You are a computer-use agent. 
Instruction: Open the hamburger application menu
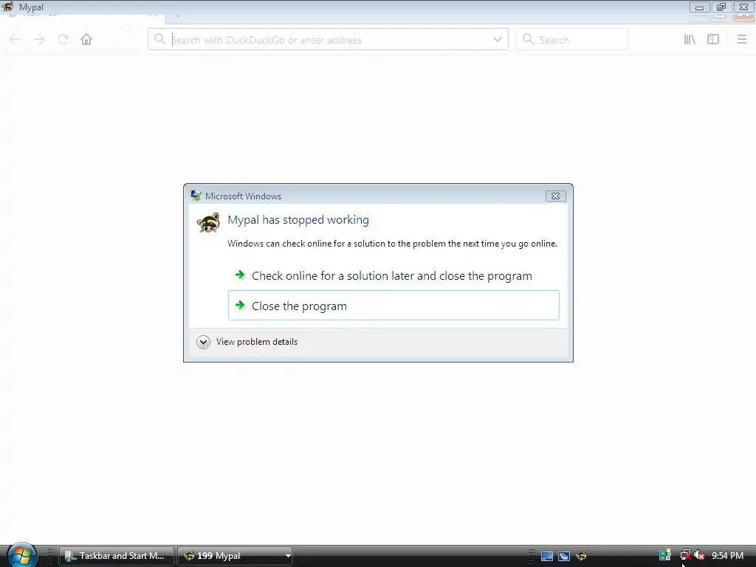[741, 40]
